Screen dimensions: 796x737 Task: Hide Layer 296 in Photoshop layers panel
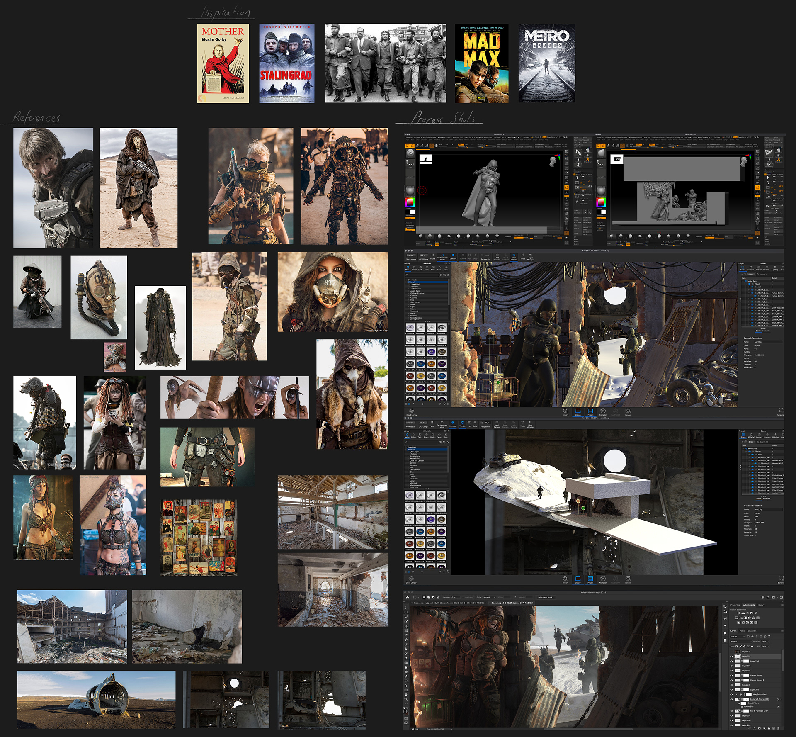(x=732, y=661)
